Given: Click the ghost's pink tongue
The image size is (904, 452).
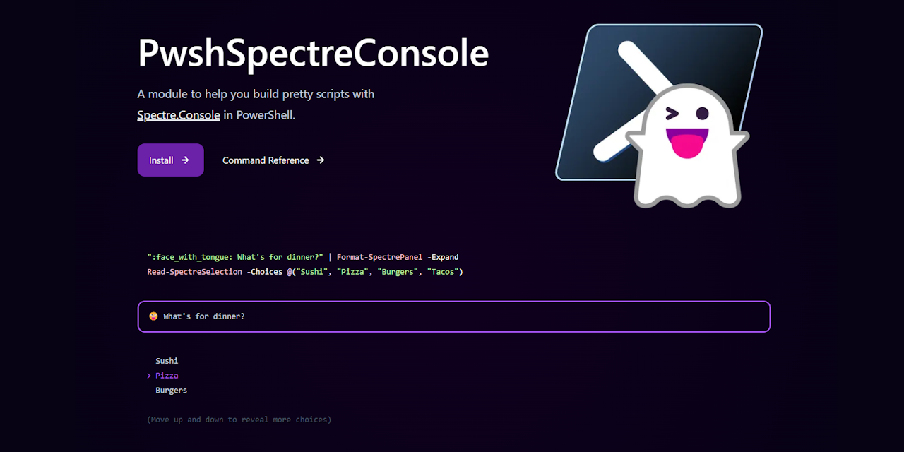Looking at the screenshot, I should [x=687, y=145].
